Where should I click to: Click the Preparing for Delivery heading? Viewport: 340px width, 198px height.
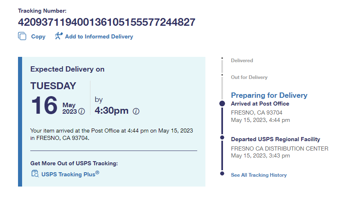tap(269, 95)
